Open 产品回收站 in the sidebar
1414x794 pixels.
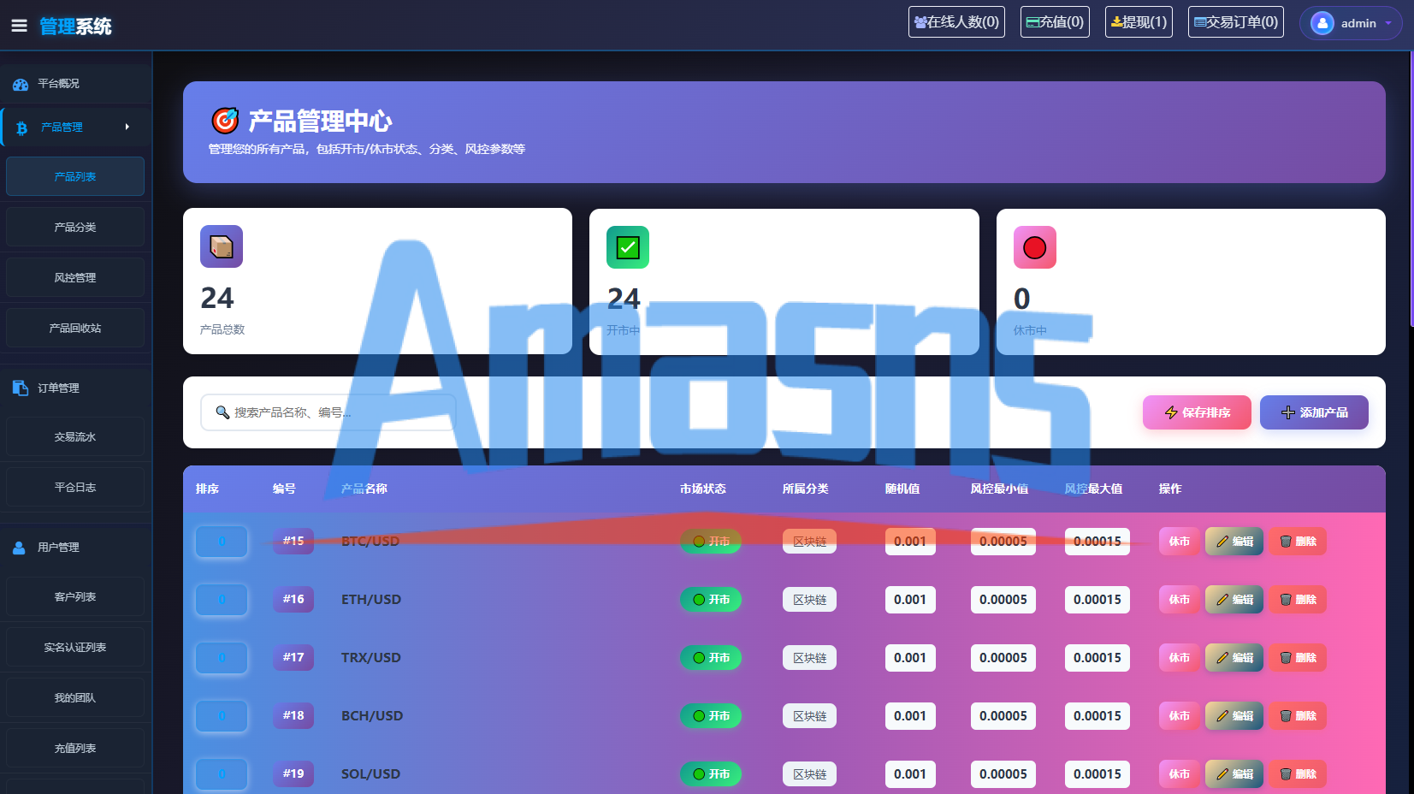(x=75, y=328)
